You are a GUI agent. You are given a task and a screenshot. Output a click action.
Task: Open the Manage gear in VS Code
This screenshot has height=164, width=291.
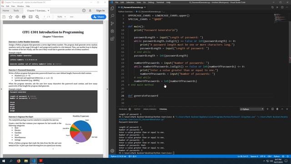112,151
